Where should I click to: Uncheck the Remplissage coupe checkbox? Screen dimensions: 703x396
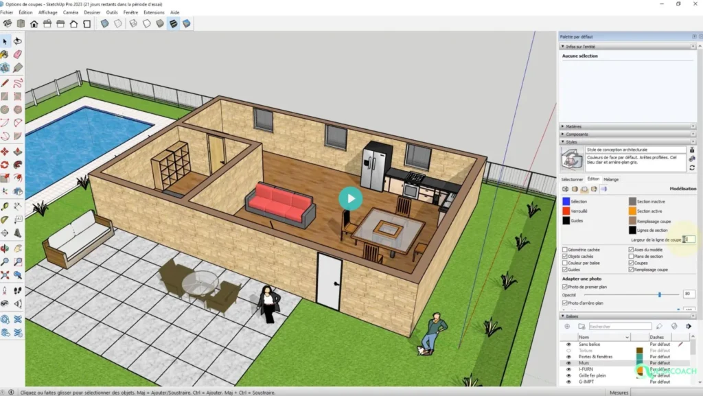click(x=631, y=270)
